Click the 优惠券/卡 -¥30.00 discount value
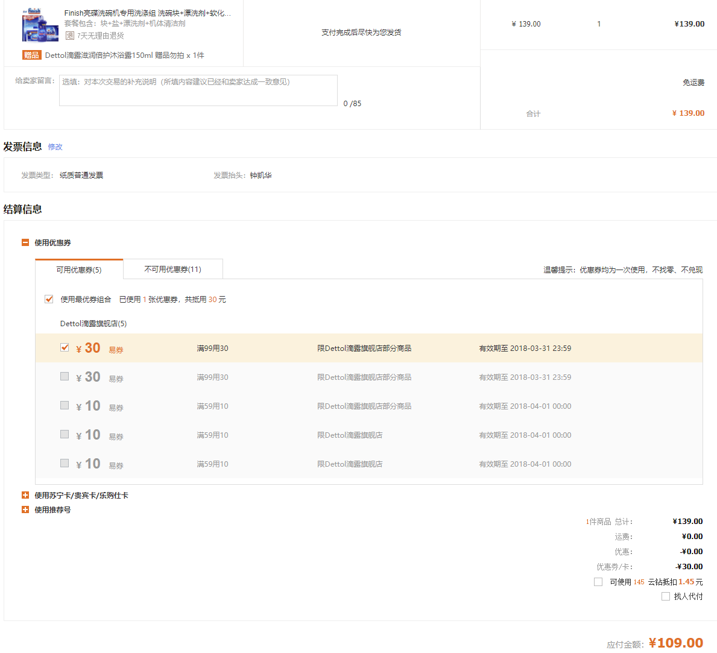 [689, 567]
